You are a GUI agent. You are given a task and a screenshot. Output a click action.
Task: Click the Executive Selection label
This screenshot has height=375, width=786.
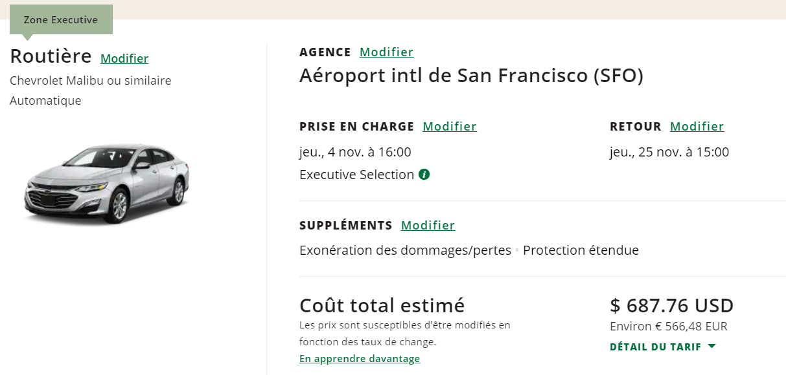pyautogui.click(x=356, y=175)
